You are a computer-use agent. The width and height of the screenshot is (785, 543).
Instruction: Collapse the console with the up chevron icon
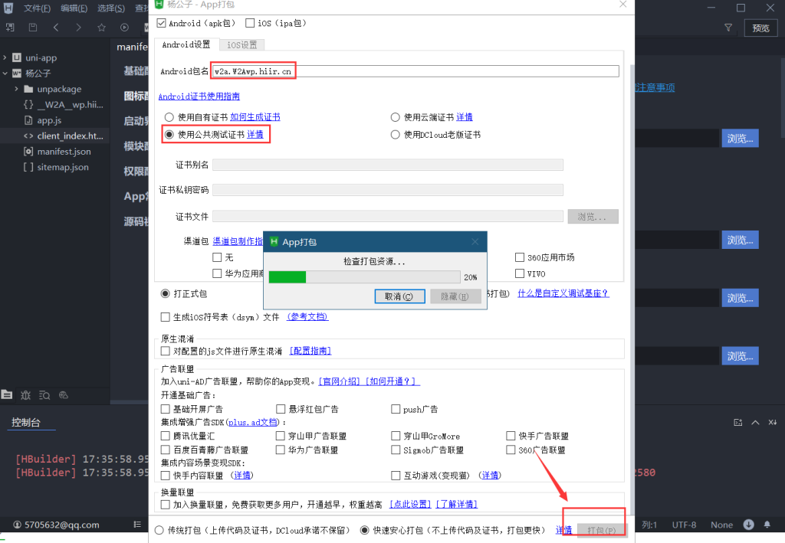click(755, 423)
